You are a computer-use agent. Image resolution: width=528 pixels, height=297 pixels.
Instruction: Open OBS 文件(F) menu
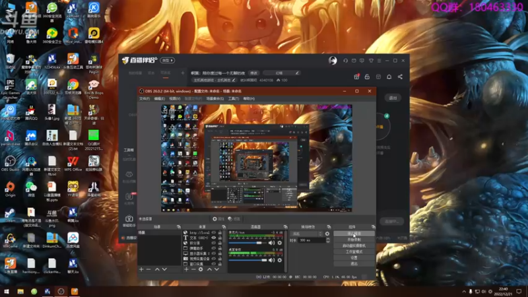(x=145, y=98)
